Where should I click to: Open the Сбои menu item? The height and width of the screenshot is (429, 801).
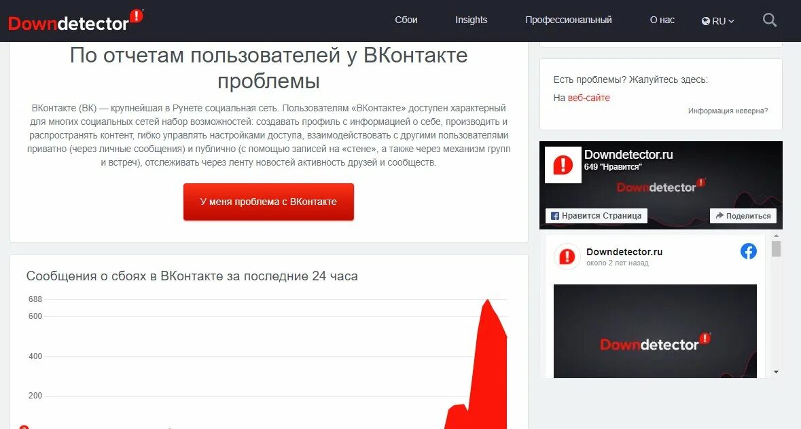[406, 20]
